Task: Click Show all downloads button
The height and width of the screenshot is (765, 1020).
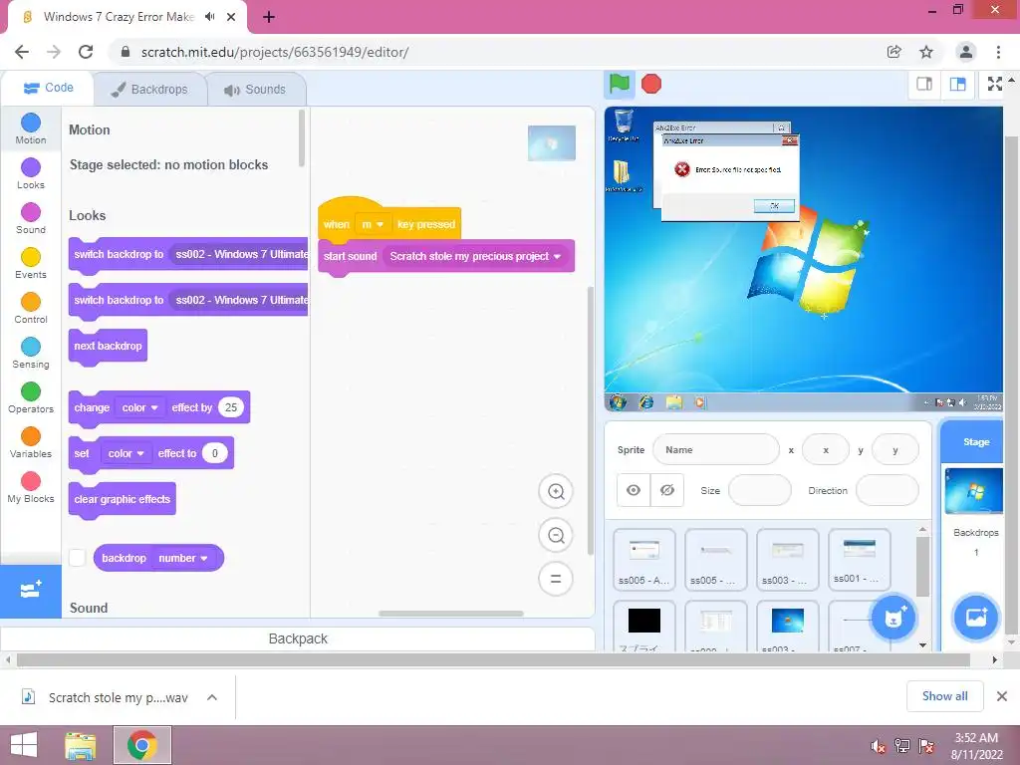Action: 944,696
